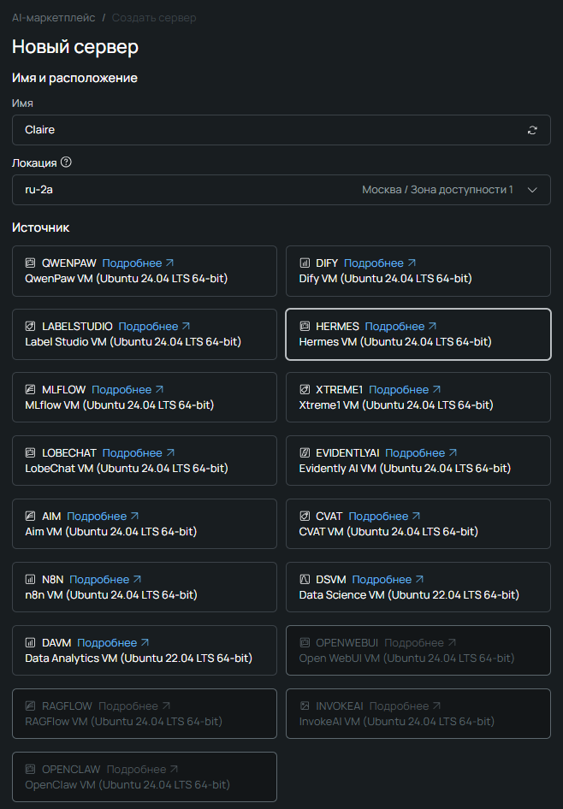Open Подробнее link for CVAT
Image resolution: width=563 pixels, height=809 pixels.
pos(384,517)
